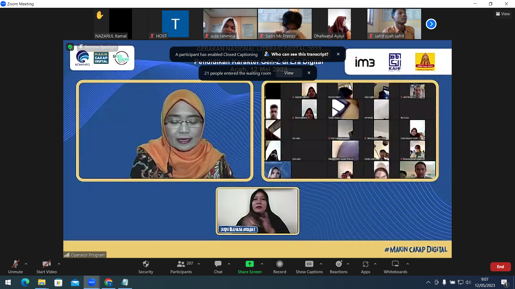
Task: Open Microsoft Edge from the taskbar
Action: click(x=25, y=282)
